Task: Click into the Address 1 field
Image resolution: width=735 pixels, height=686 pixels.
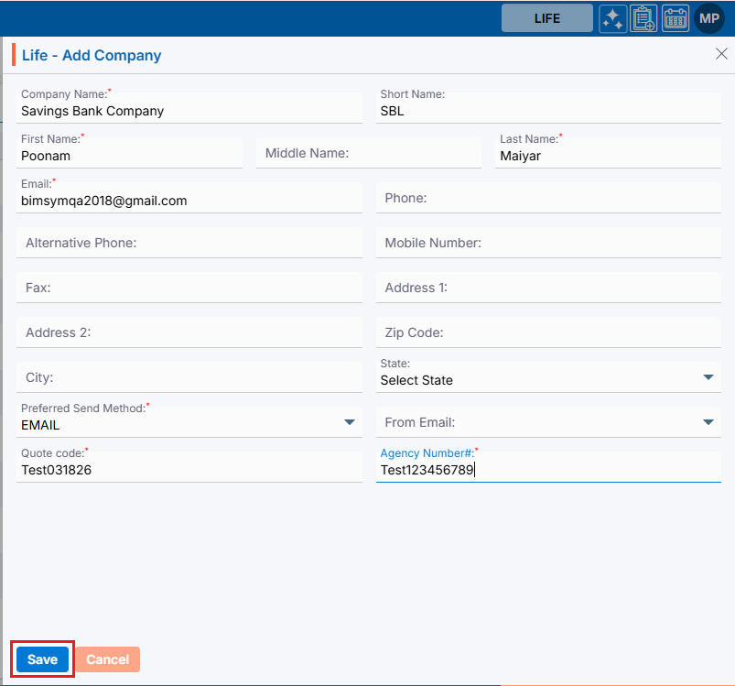Action: click(x=548, y=288)
